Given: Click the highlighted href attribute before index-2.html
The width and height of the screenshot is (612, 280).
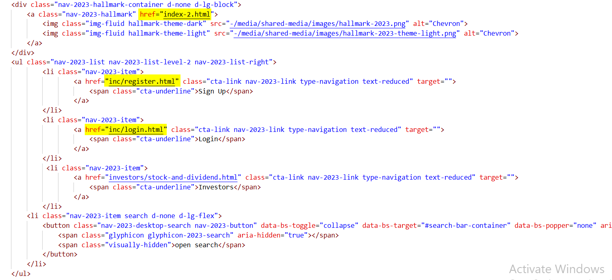Looking at the screenshot, I should pos(148,14).
